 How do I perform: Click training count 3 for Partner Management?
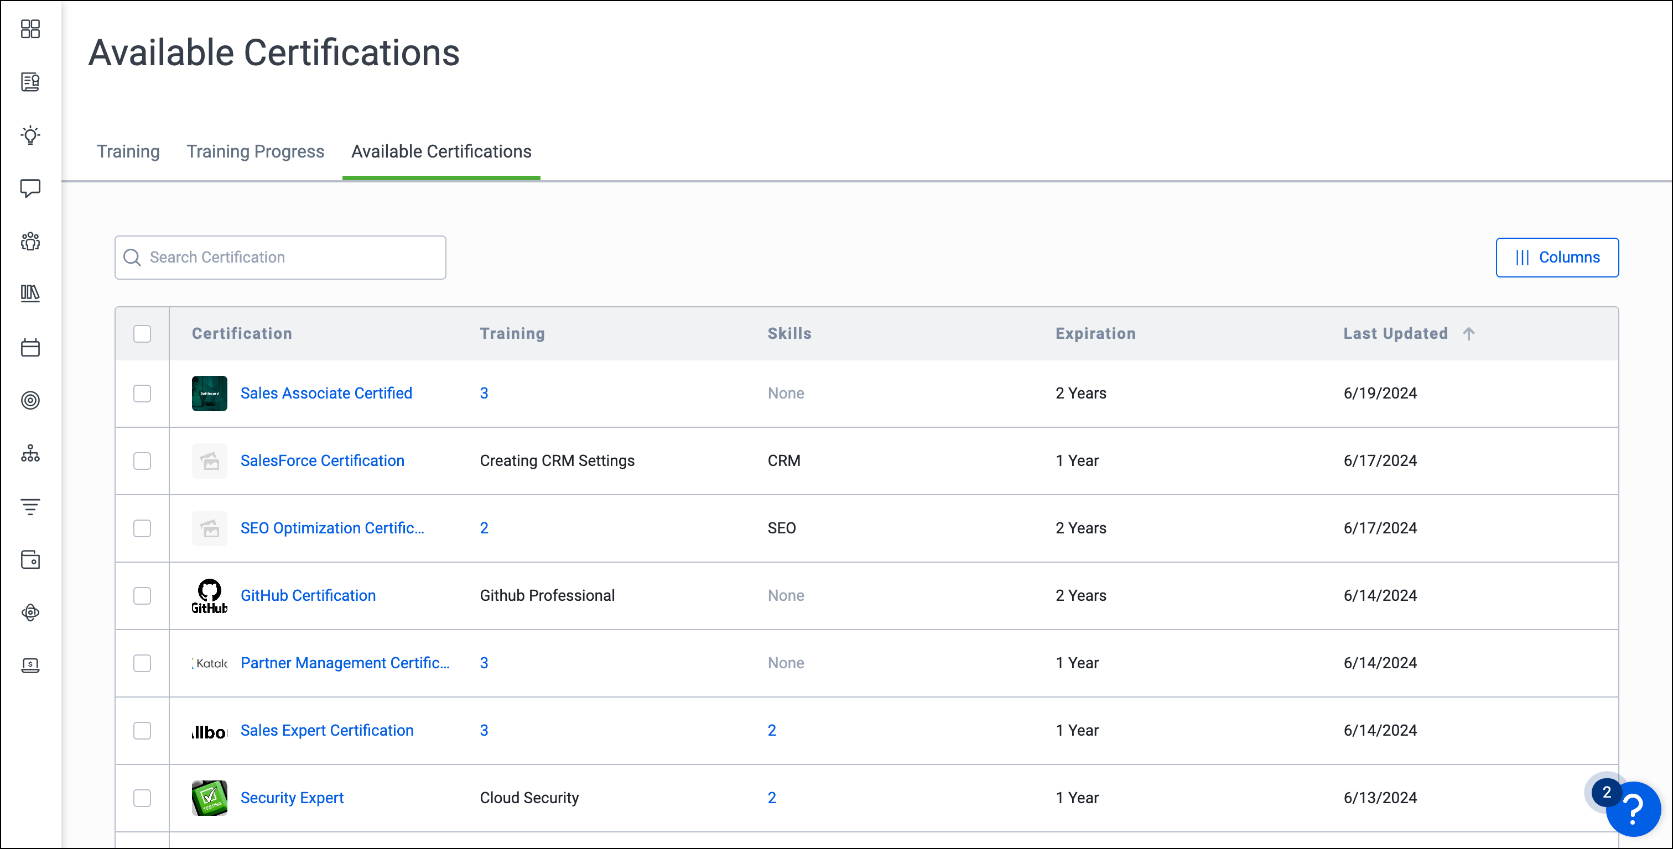[484, 663]
